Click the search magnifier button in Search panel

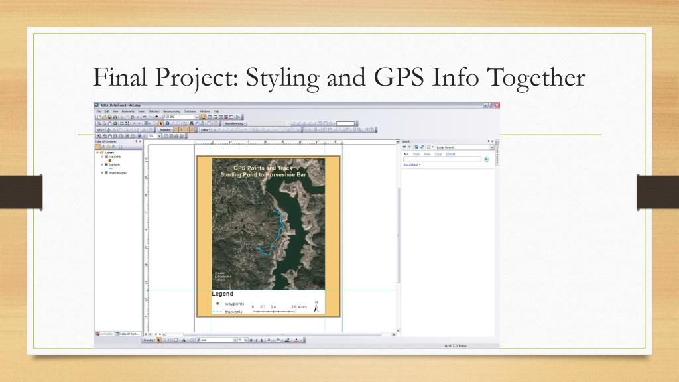[x=486, y=159]
